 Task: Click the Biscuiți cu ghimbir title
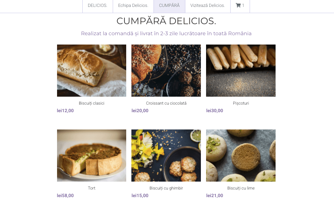(166, 188)
